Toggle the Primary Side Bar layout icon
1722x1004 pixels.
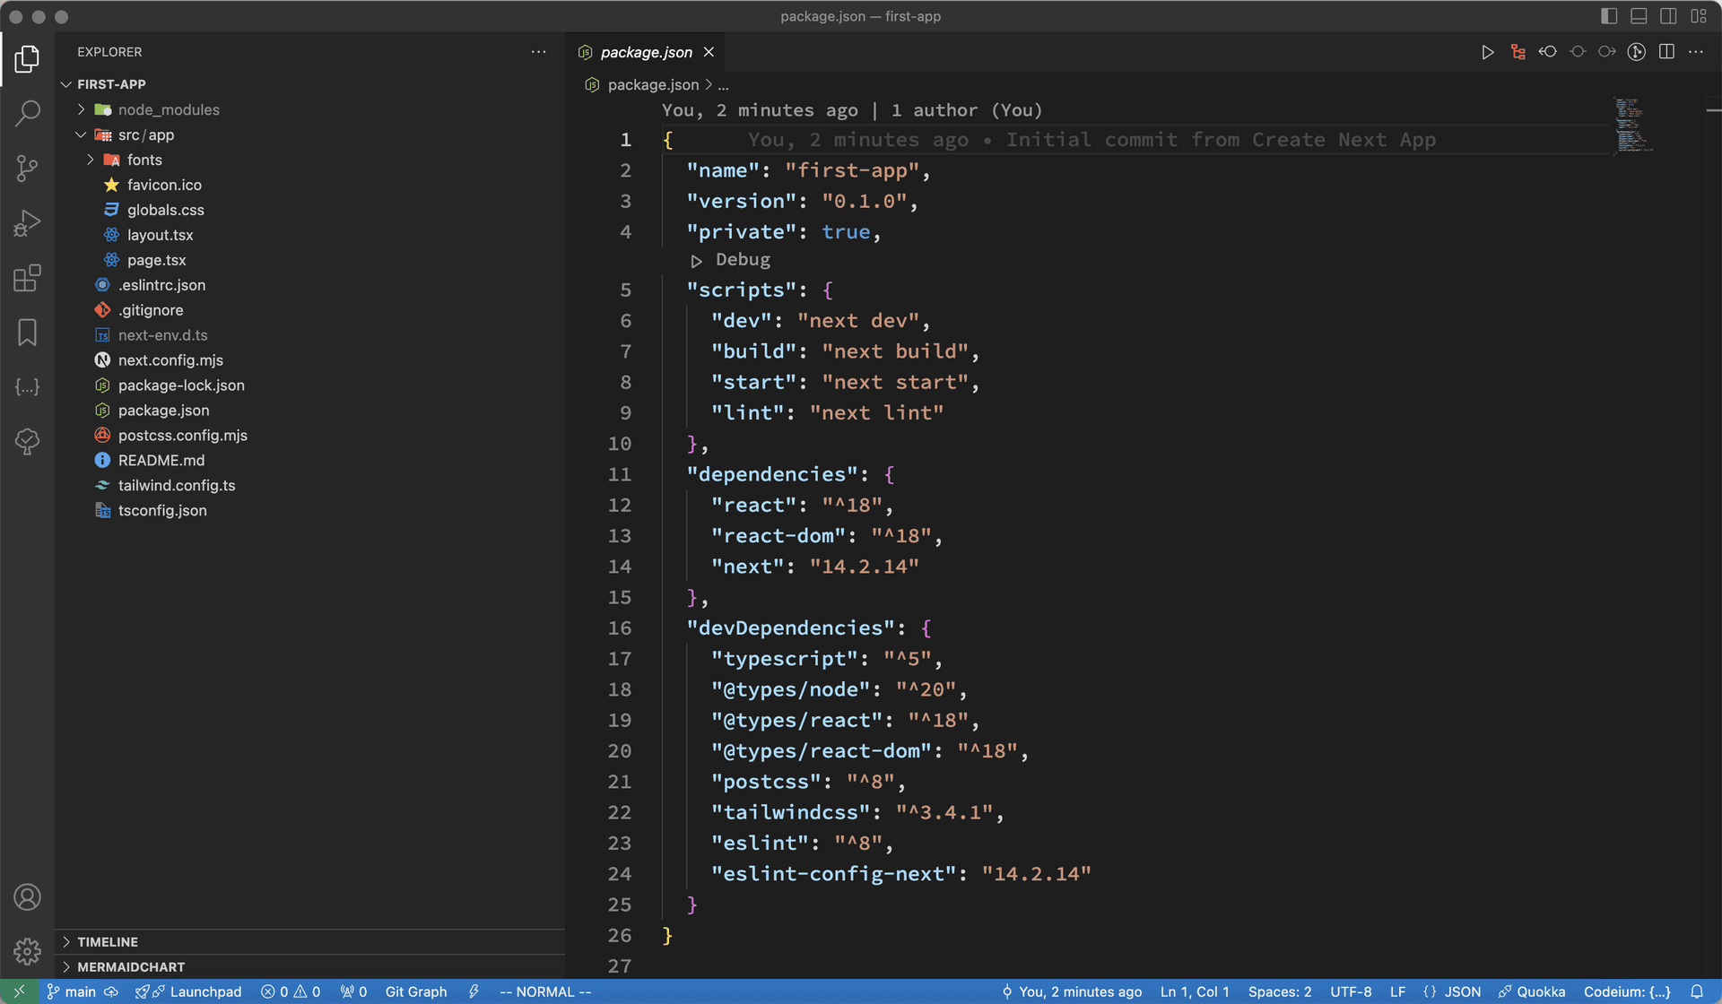(1609, 16)
